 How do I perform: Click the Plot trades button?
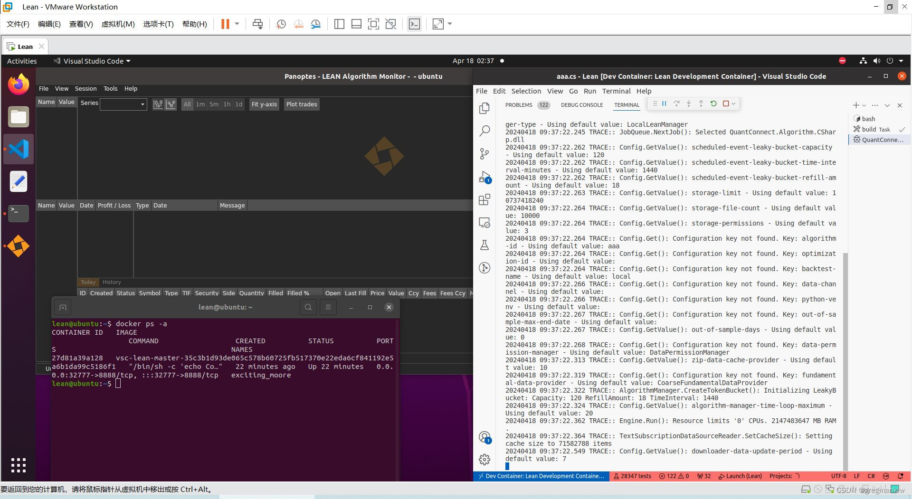[x=301, y=104]
